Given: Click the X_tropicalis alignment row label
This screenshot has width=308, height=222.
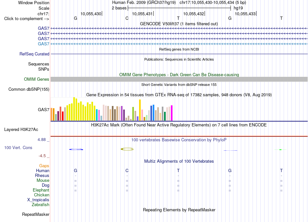Looking at the screenshot, I should click(38, 200).
